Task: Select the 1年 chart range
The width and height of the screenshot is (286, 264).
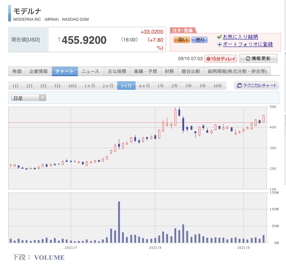Action: pos(161,86)
